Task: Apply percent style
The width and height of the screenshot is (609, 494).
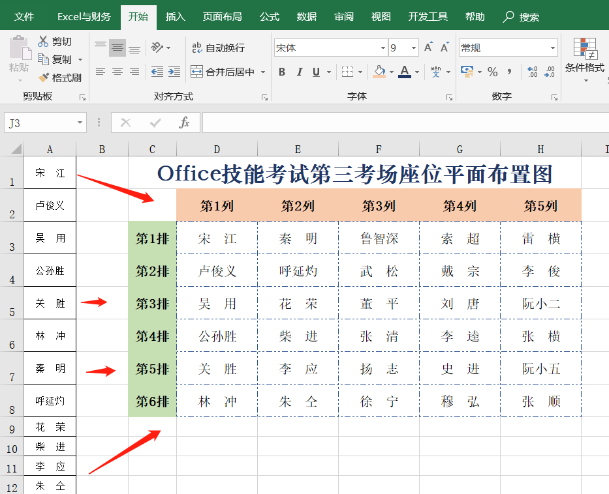Action: pyautogui.click(x=492, y=72)
